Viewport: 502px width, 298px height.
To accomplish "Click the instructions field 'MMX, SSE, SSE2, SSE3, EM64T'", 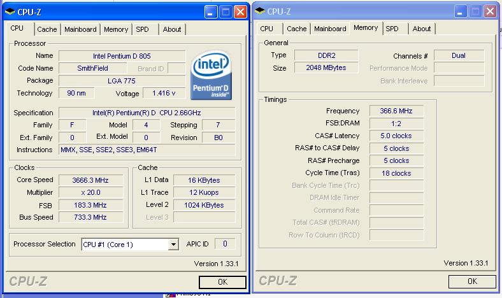I will 147,150.
